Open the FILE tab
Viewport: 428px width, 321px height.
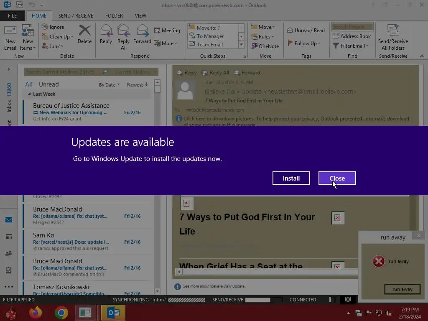[x=12, y=15]
